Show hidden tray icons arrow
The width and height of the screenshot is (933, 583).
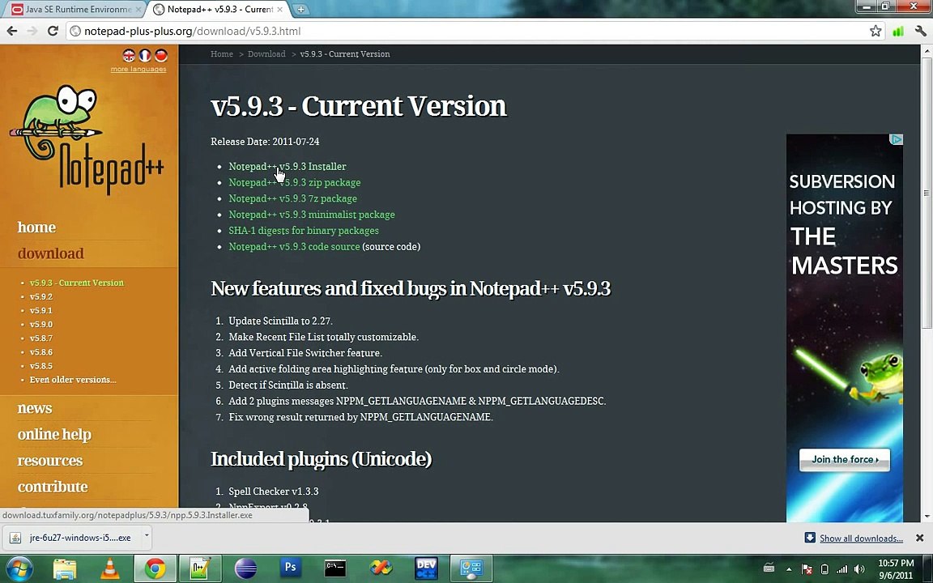coord(789,568)
